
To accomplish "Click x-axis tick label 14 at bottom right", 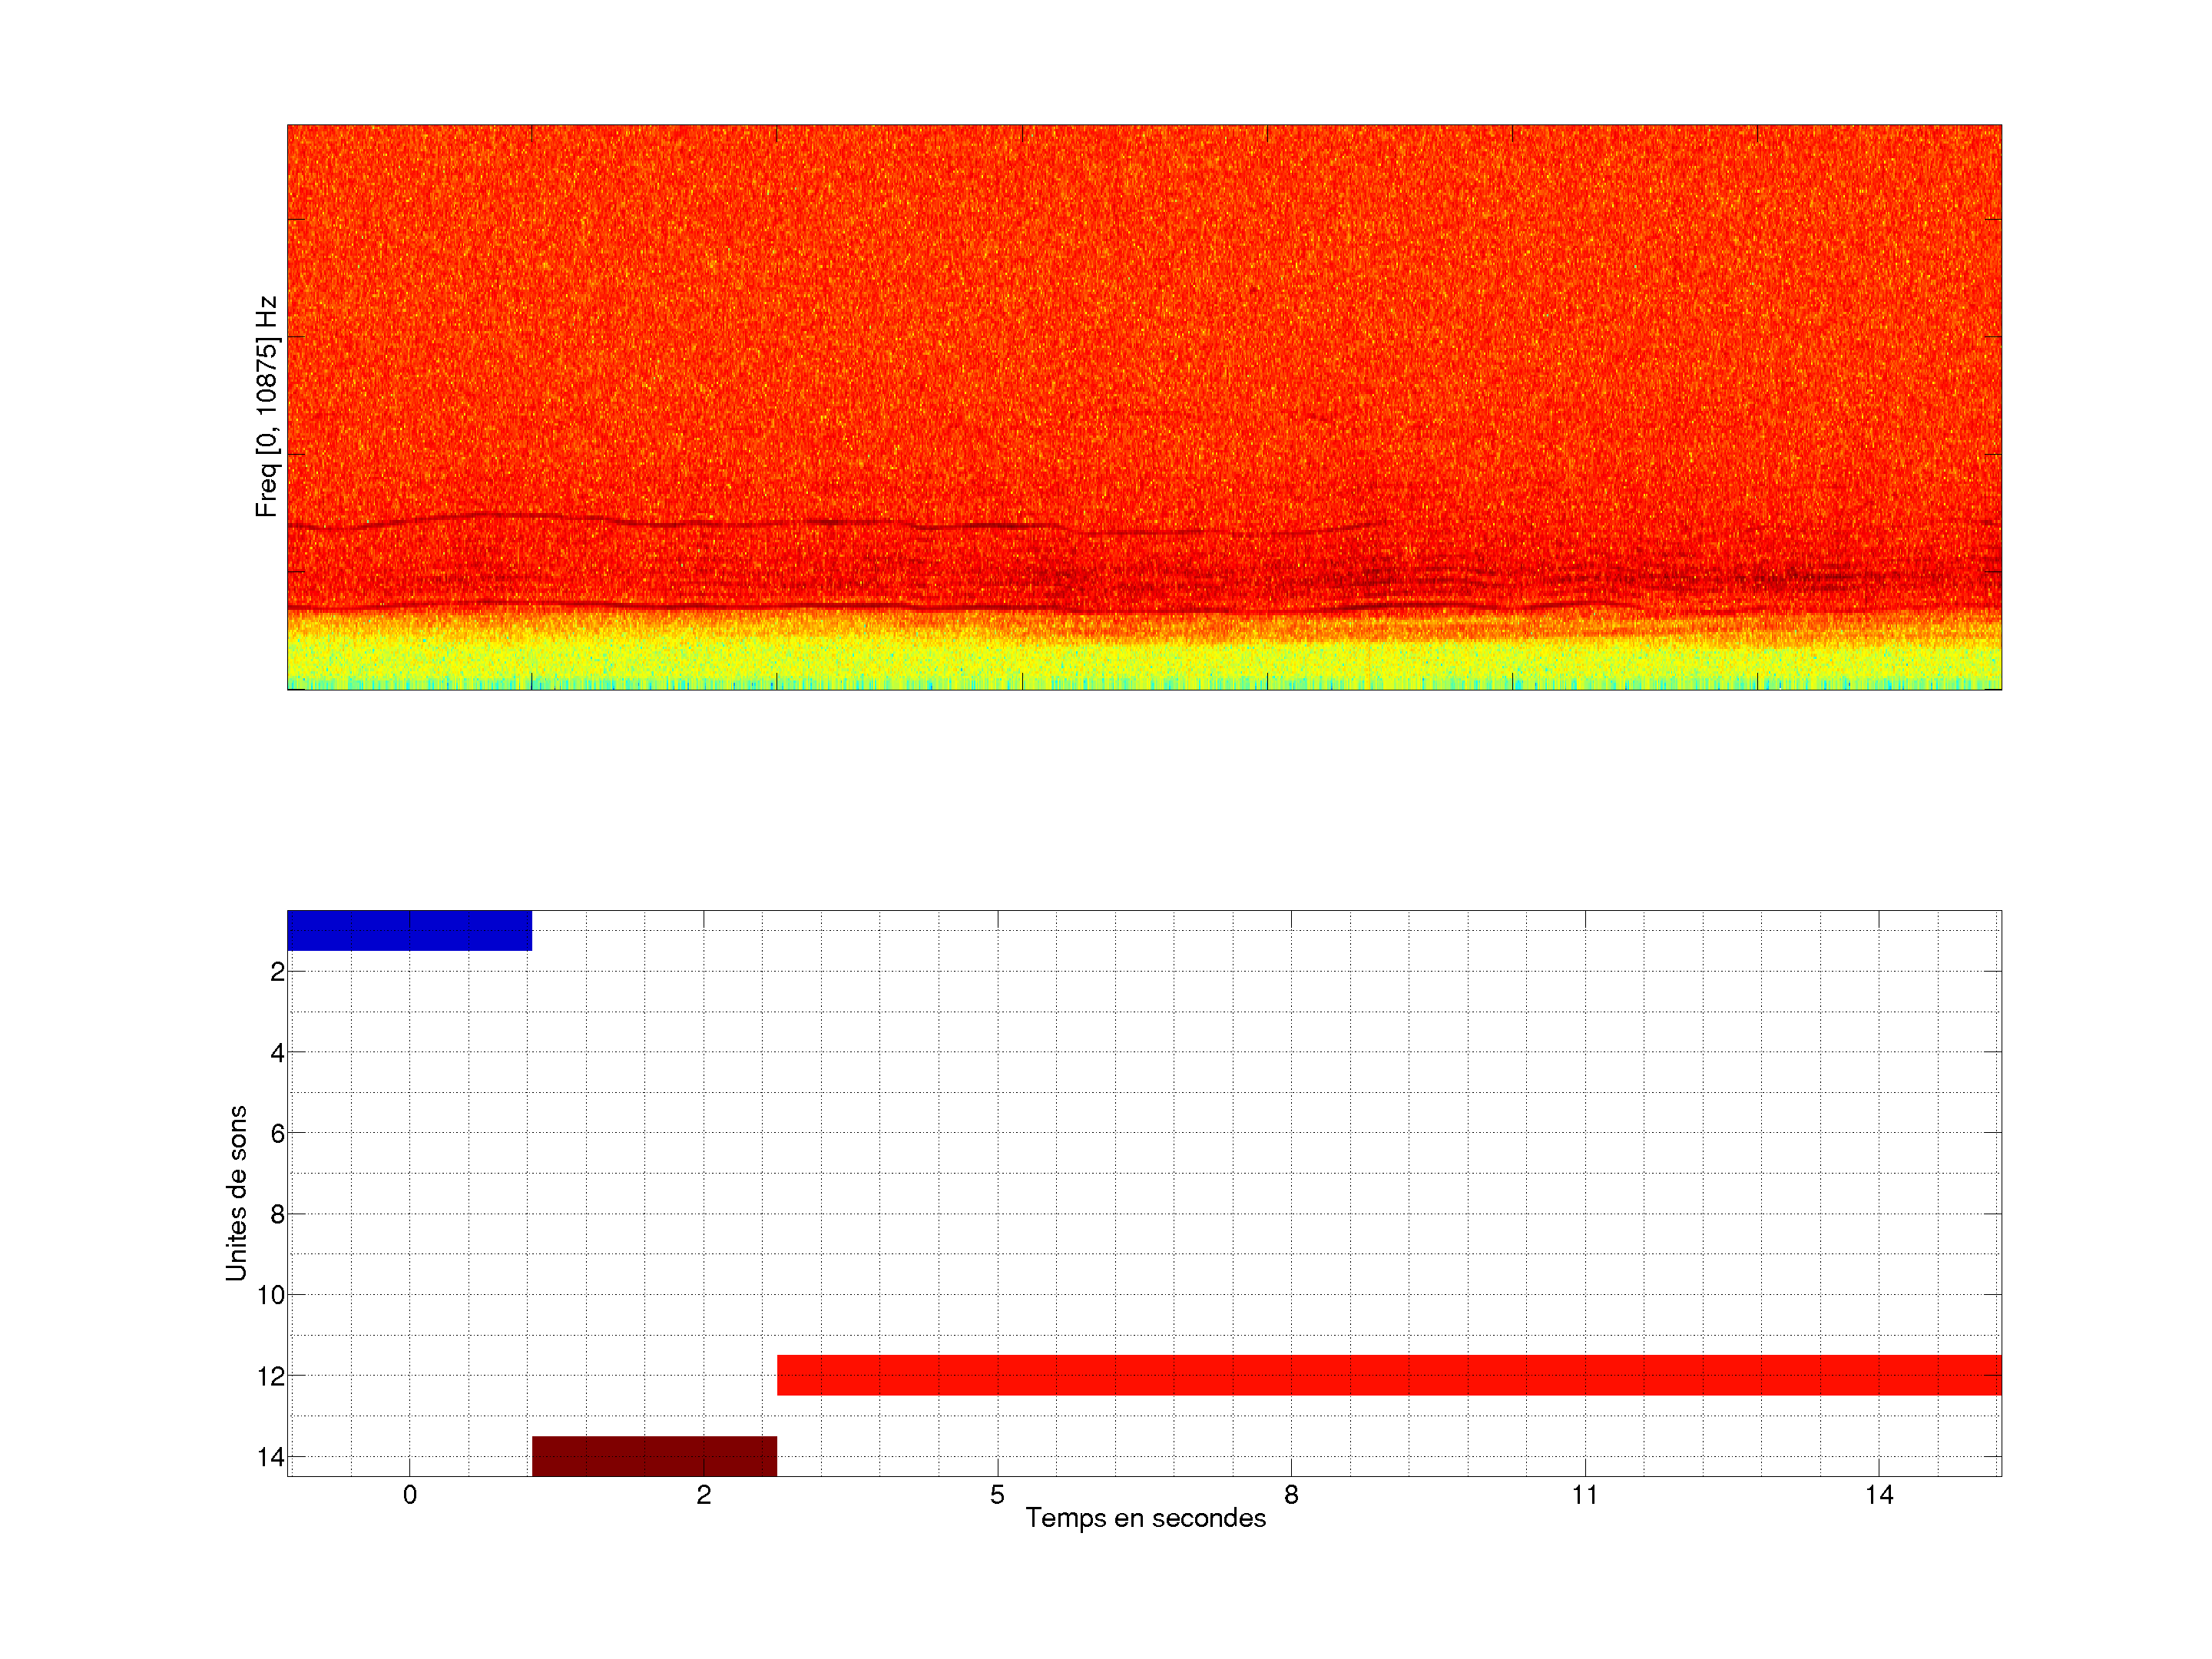I will [1878, 1495].
